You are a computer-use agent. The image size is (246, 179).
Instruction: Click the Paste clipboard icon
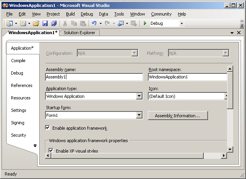(83, 23)
